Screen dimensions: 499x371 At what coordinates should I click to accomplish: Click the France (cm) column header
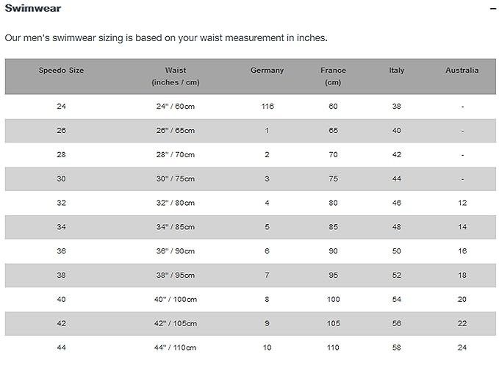point(333,76)
